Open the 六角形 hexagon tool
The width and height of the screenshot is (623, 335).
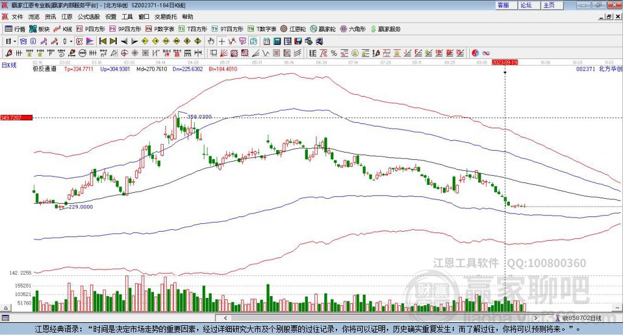pyautogui.click(x=353, y=29)
